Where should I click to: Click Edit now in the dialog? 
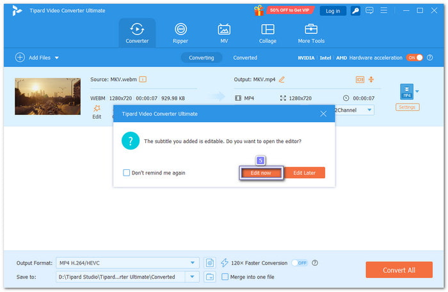pos(261,173)
